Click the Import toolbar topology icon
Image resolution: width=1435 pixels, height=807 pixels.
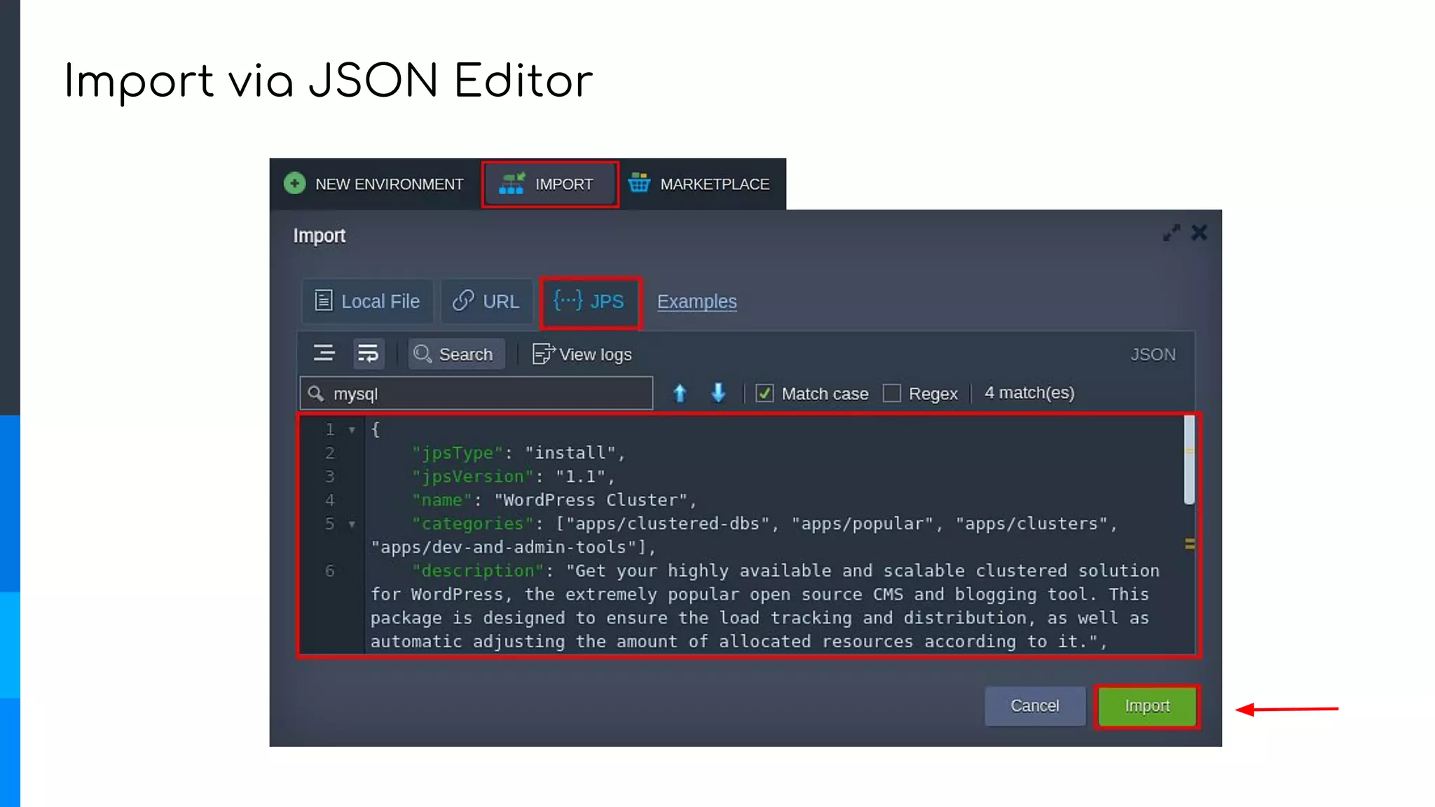[511, 184]
